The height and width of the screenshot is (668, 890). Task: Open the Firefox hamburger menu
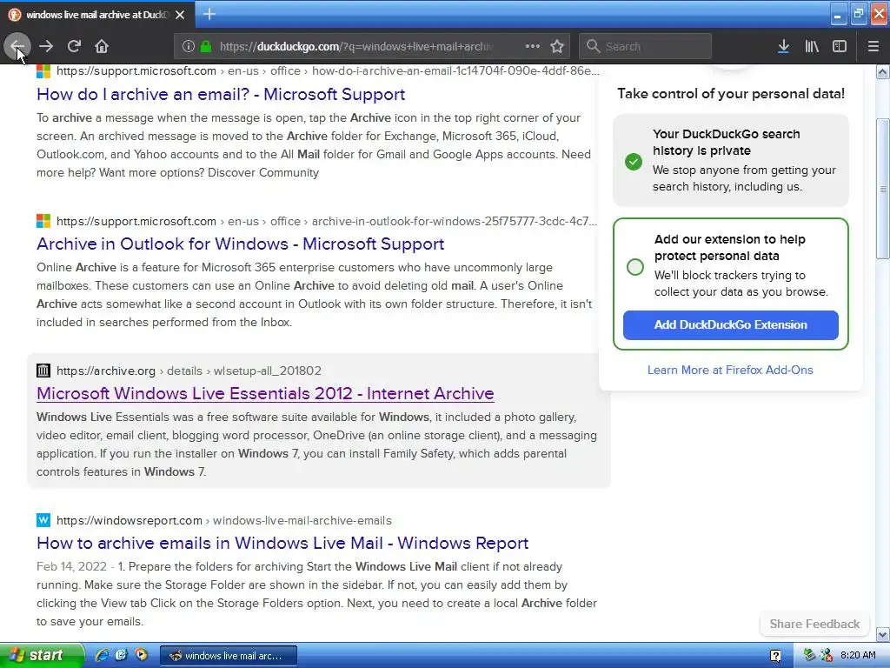(873, 46)
